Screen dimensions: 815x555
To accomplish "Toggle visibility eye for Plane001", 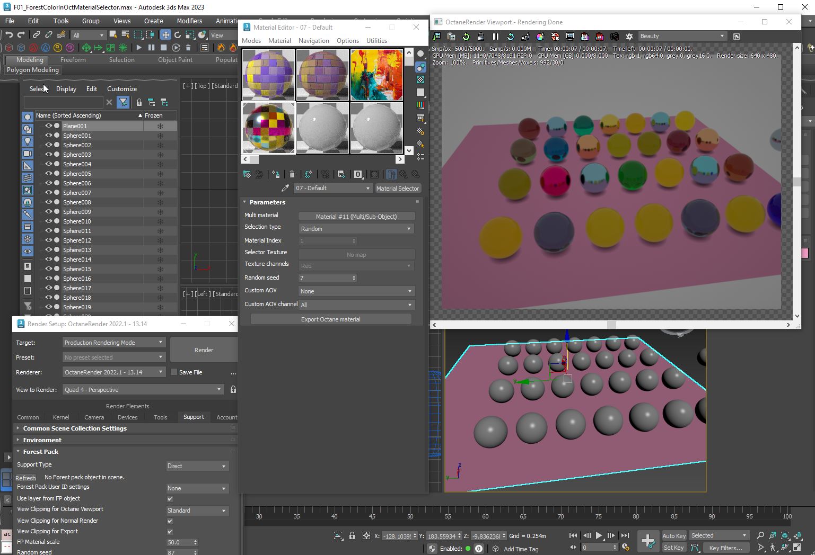I will [49, 126].
